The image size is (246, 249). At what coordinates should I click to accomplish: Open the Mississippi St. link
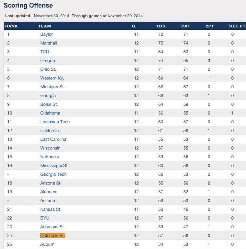tap(54, 165)
